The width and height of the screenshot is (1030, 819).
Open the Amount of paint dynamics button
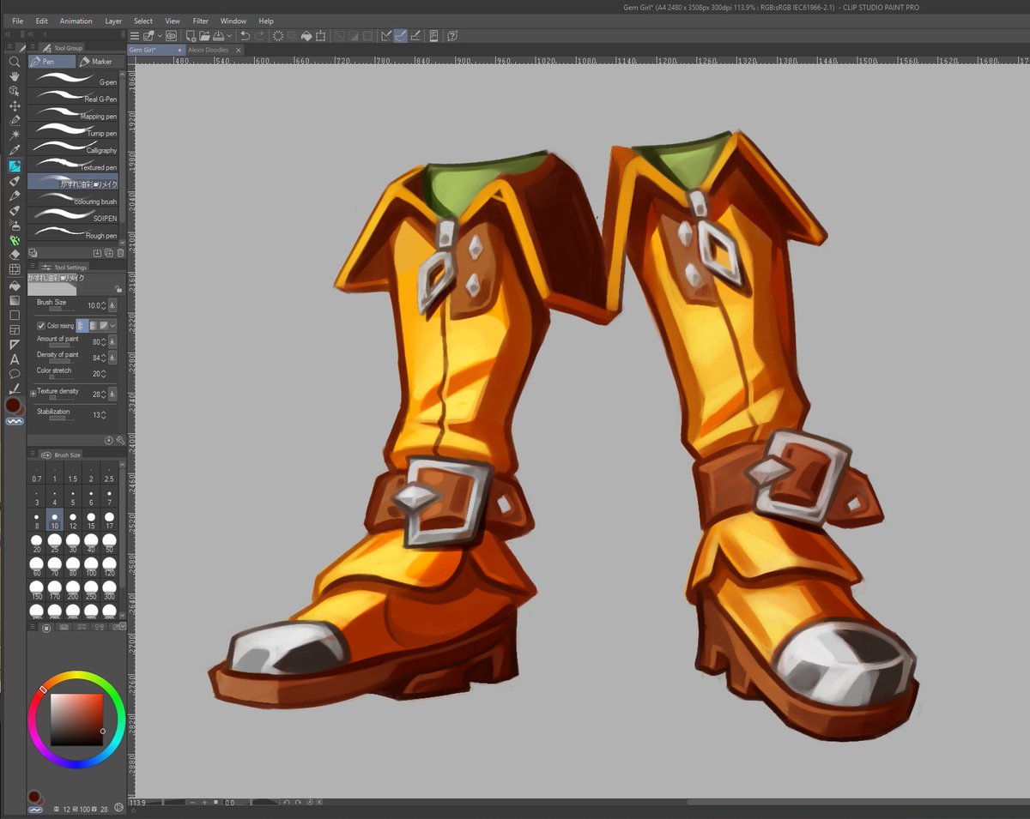pyautogui.click(x=112, y=341)
